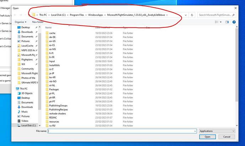The height and width of the screenshot is (146, 245).
Task: Open the Applications file type dropdown
Action: coord(217,131)
